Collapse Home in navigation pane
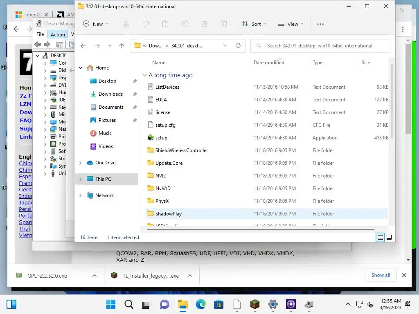 (81, 68)
